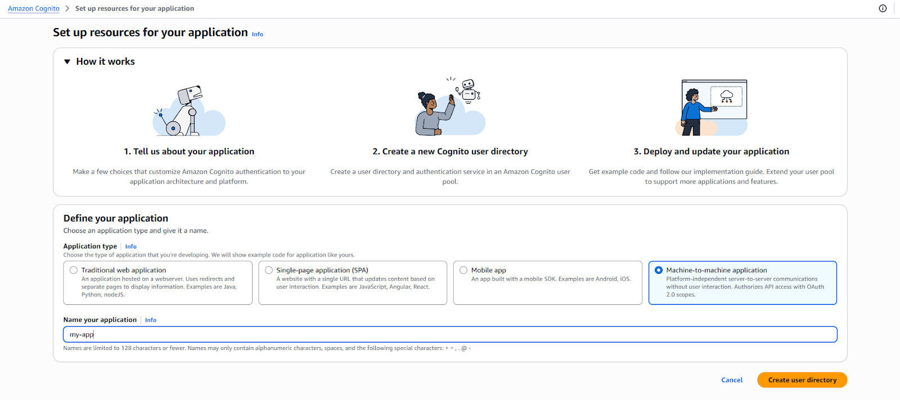Click the breadcrumb chevron separator
Viewport: 900px width, 400px height.
[x=67, y=8]
